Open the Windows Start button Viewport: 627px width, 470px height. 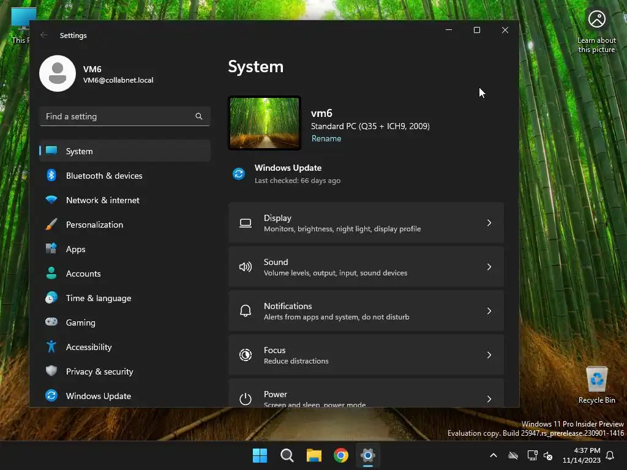[260, 455]
